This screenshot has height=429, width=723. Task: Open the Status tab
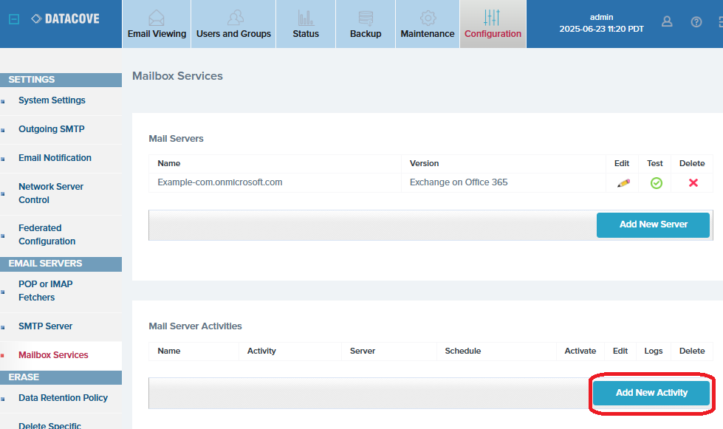pos(306,24)
